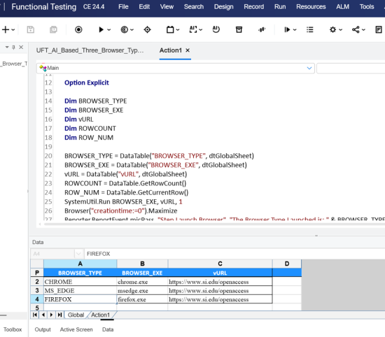Go to last sheet navigation arrow
Screen dimensions: 385x337
click(x=59, y=315)
